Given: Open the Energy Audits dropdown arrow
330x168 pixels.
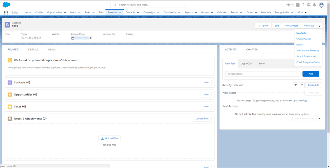Looking at the screenshot, I should pos(292,13).
